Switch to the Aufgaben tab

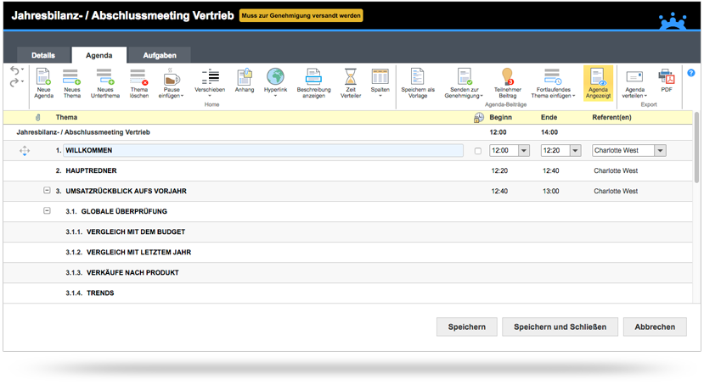(x=160, y=55)
